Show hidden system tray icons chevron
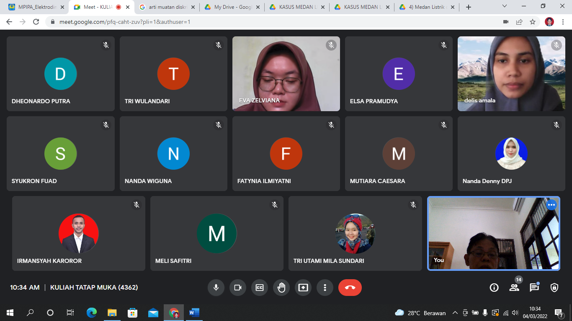 455,313
